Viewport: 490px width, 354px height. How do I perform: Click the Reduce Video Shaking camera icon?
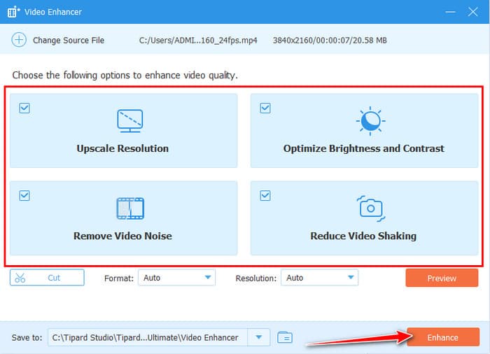point(370,208)
